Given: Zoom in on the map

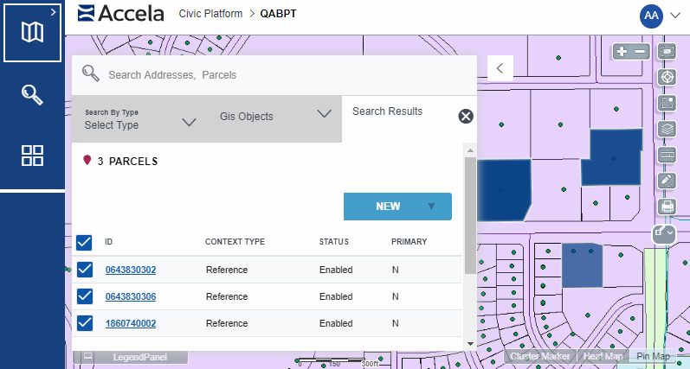Looking at the screenshot, I should point(622,52).
